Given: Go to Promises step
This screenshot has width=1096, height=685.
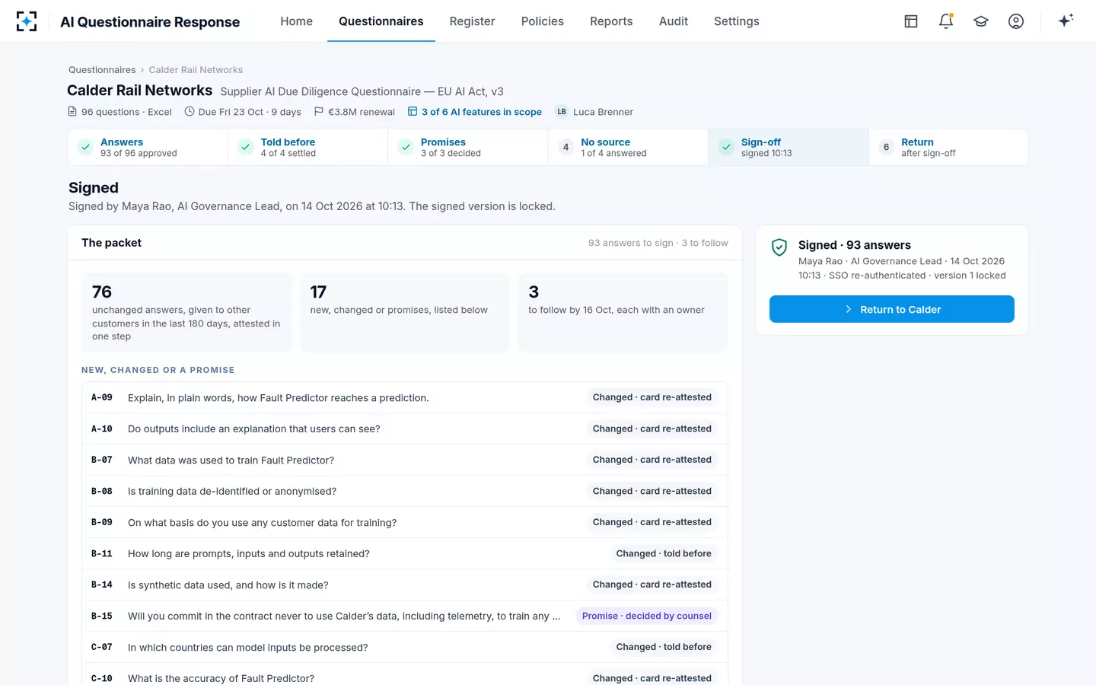Looking at the screenshot, I should (469, 147).
